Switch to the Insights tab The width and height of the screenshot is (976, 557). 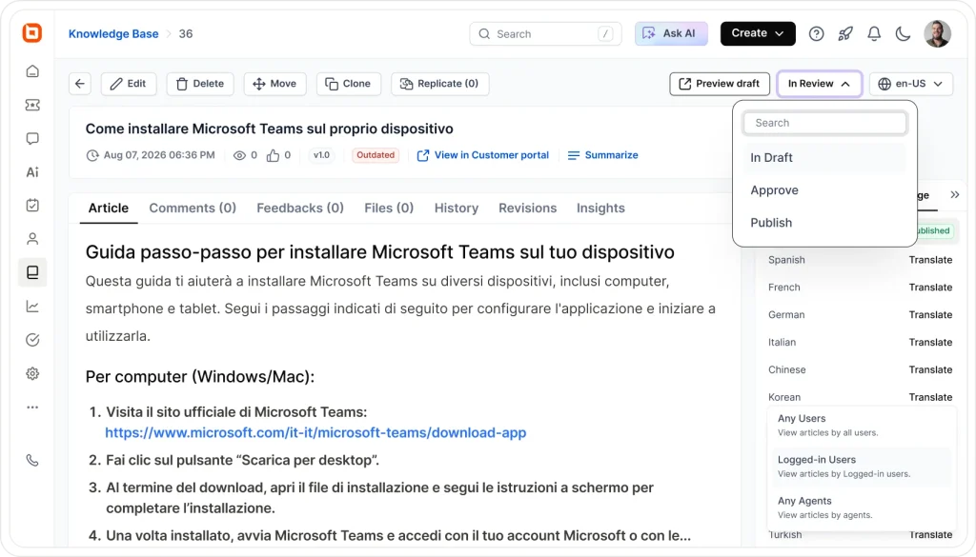point(600,208)
